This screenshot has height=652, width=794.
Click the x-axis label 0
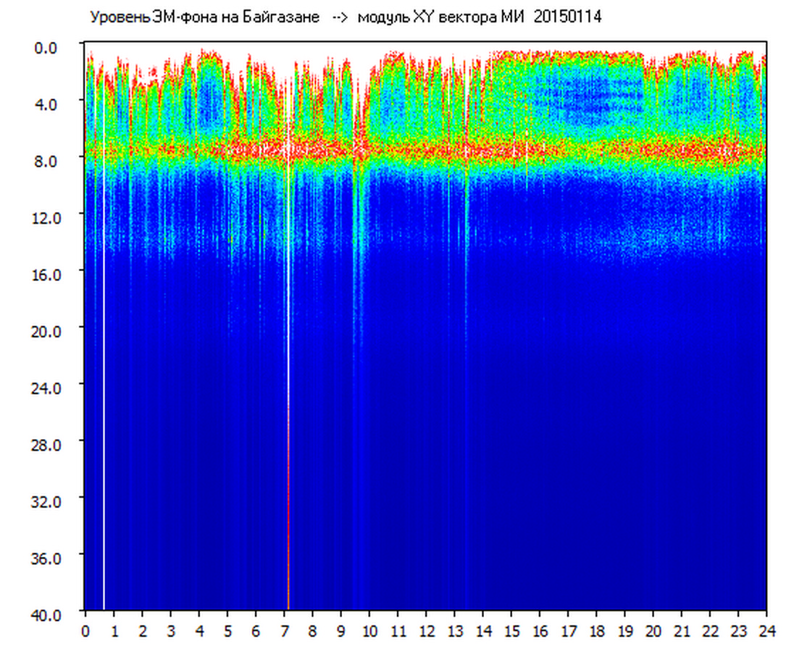[x=85, y=630]
